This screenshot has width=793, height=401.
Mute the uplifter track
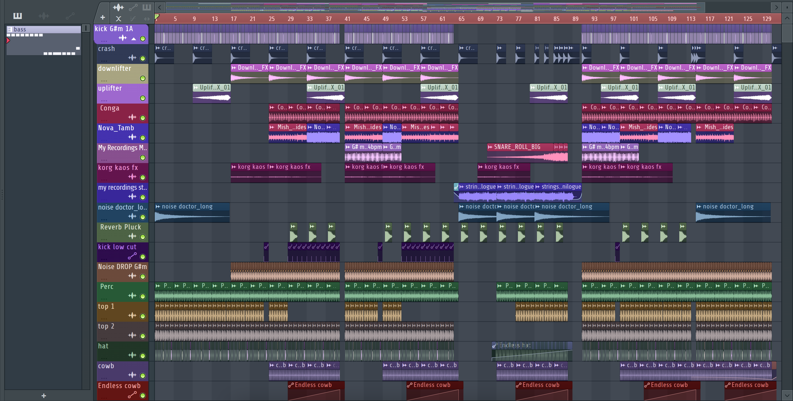click(143, 98)
